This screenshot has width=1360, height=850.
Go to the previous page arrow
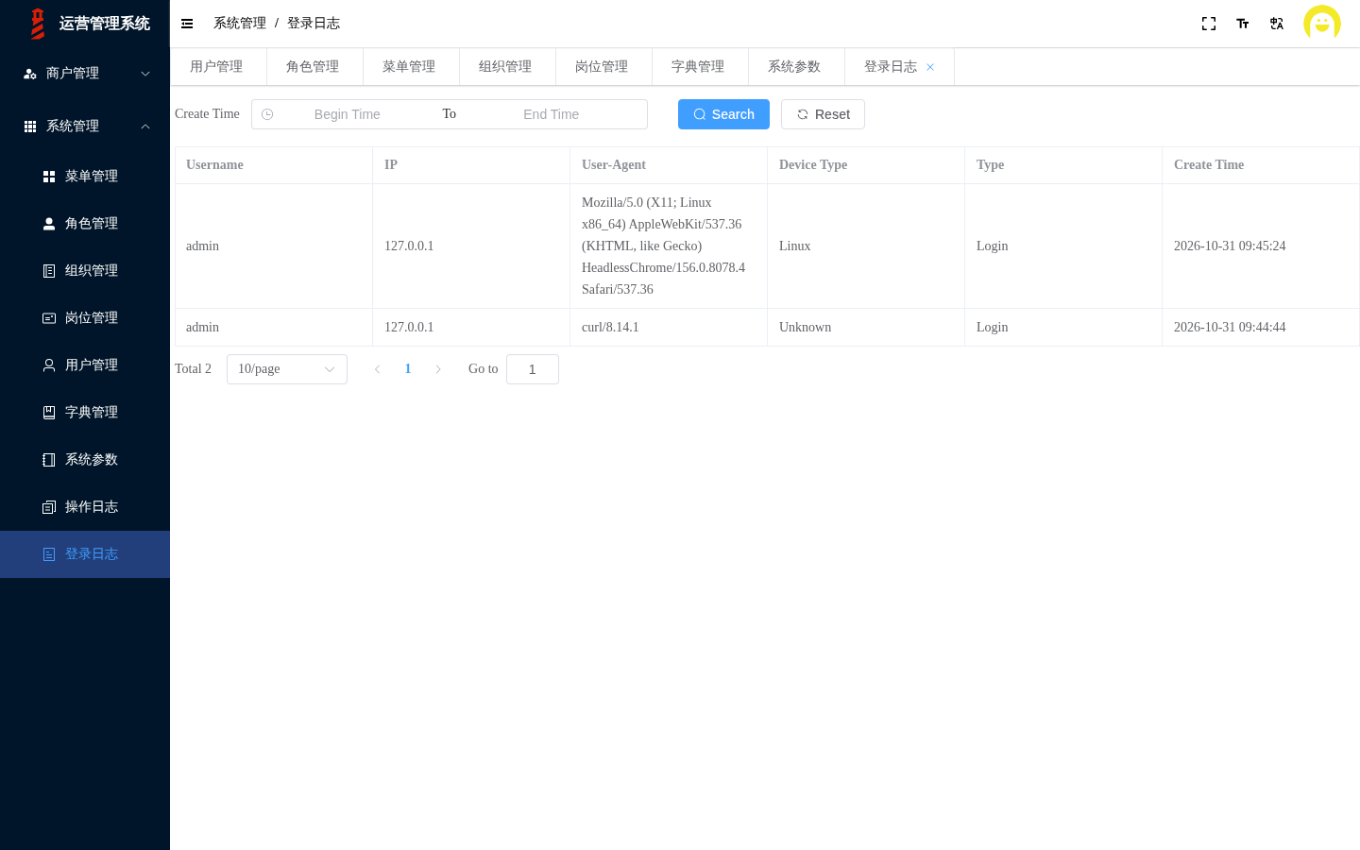click(378, 369)
